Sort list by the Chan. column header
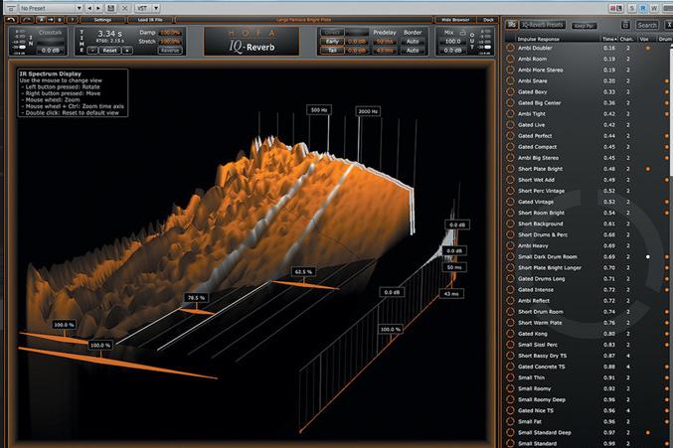Image resolution: width=673 pixels, height=448 pixels. pos(627,39)
